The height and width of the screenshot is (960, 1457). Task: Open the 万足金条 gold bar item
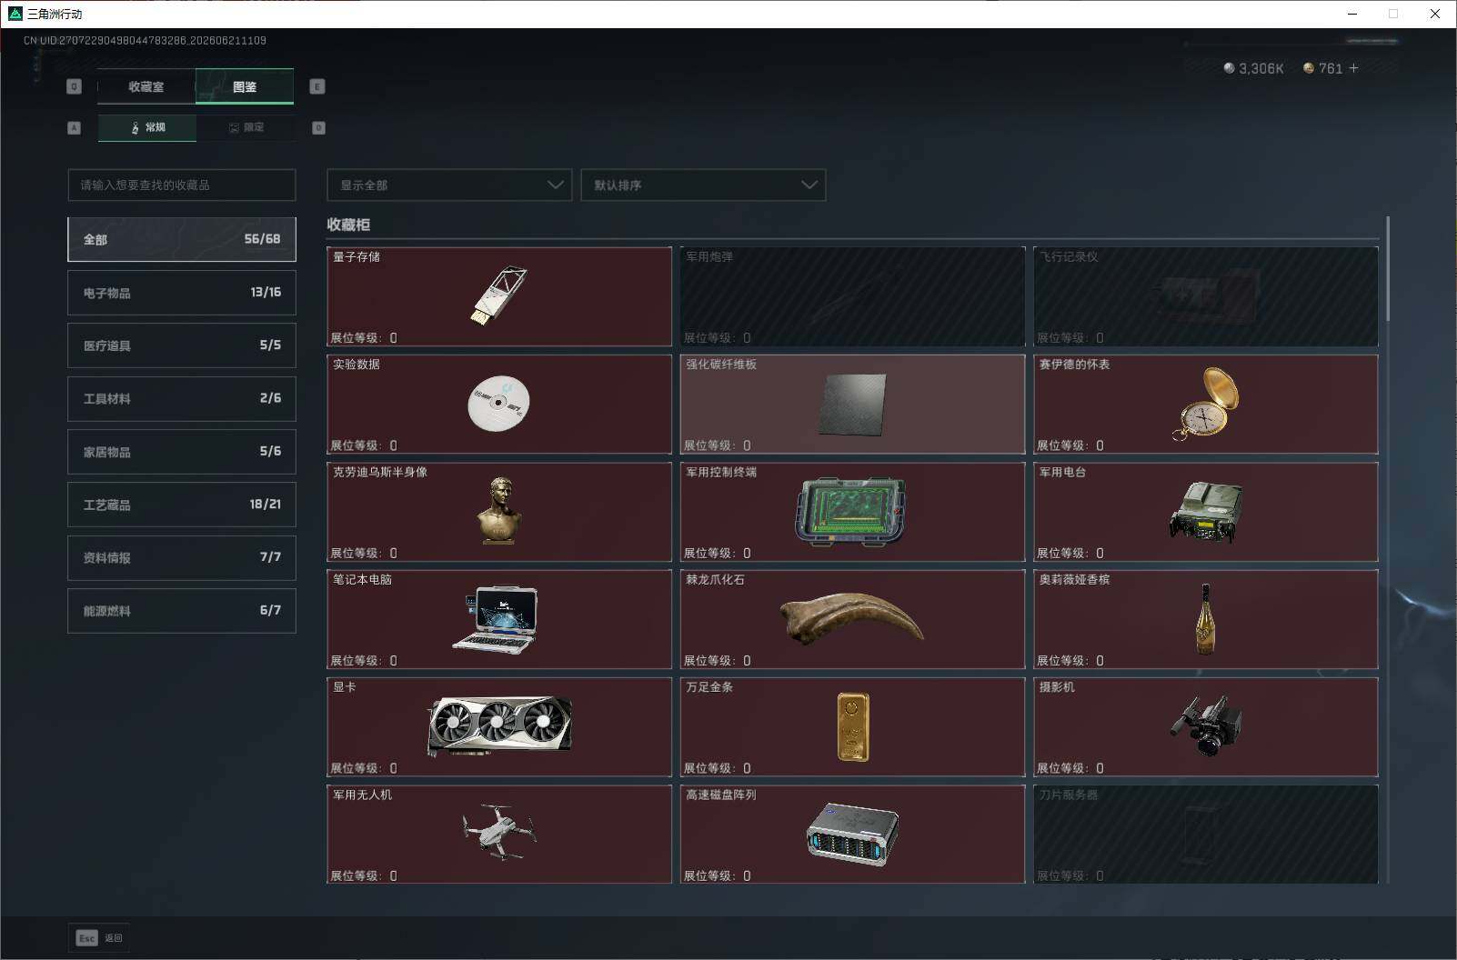[852, 727]
